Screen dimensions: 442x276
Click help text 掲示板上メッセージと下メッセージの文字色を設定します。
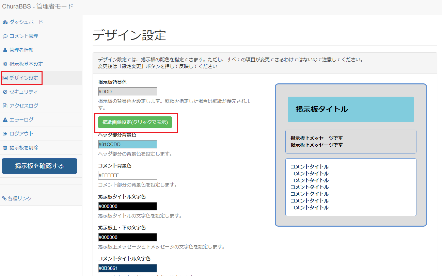pos(161,247)
